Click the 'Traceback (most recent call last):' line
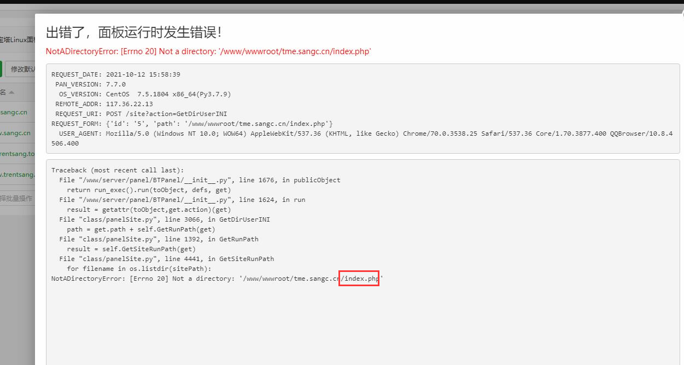The height and width of the screenshot is (365, 684). click(118, 170)
